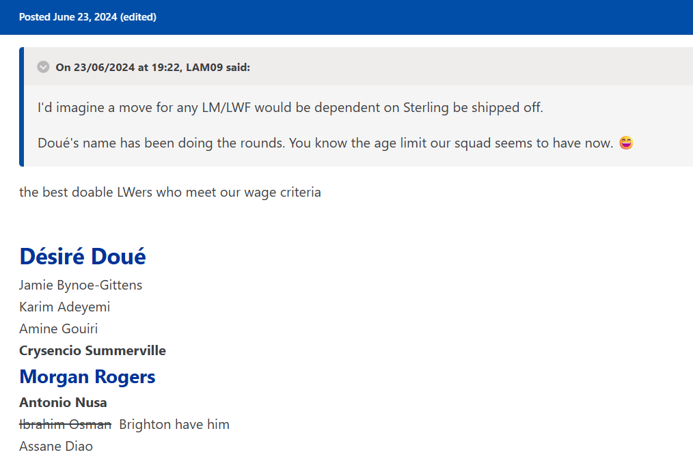Click the struck-through Ibrahim Osman text

pos(65,424)
